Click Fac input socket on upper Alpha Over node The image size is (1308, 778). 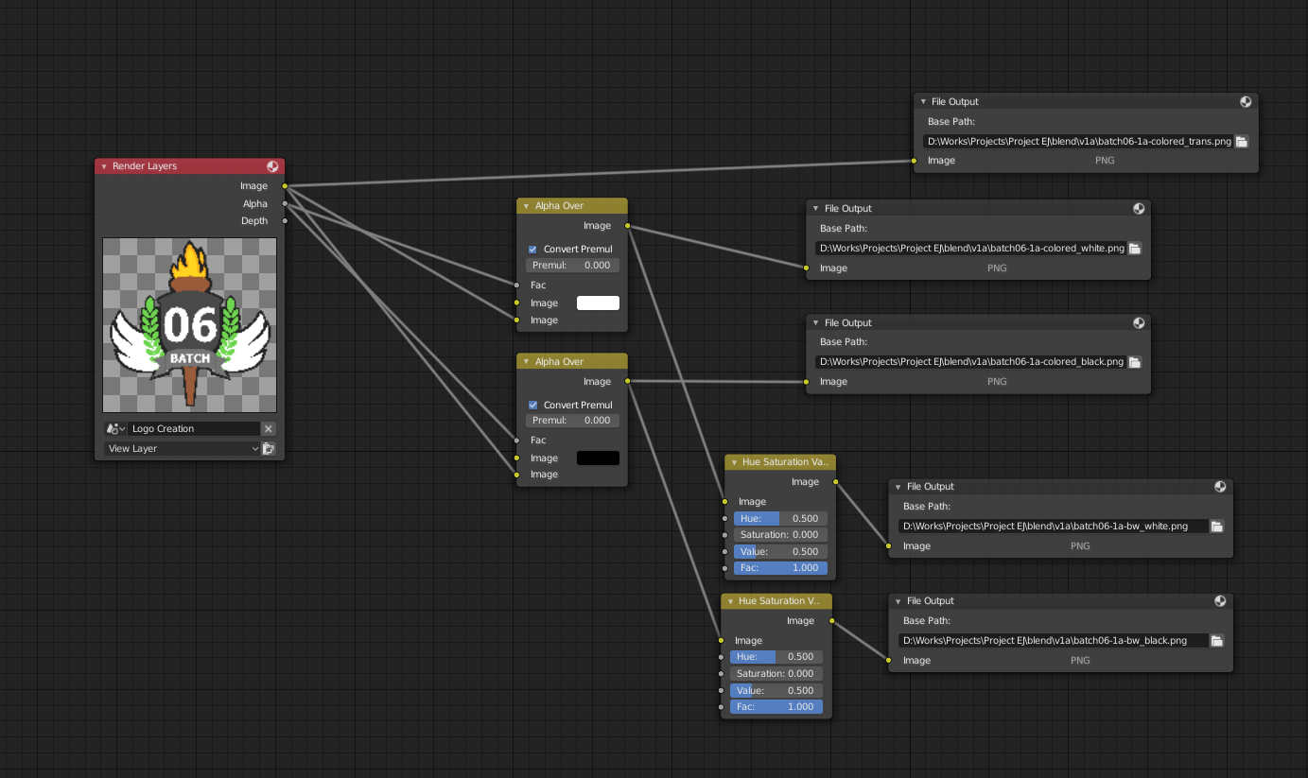point(516,285)
